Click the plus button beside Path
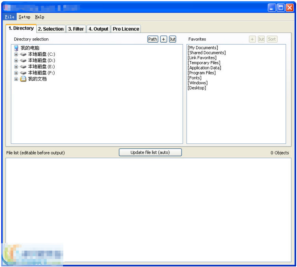 point(164,39)
